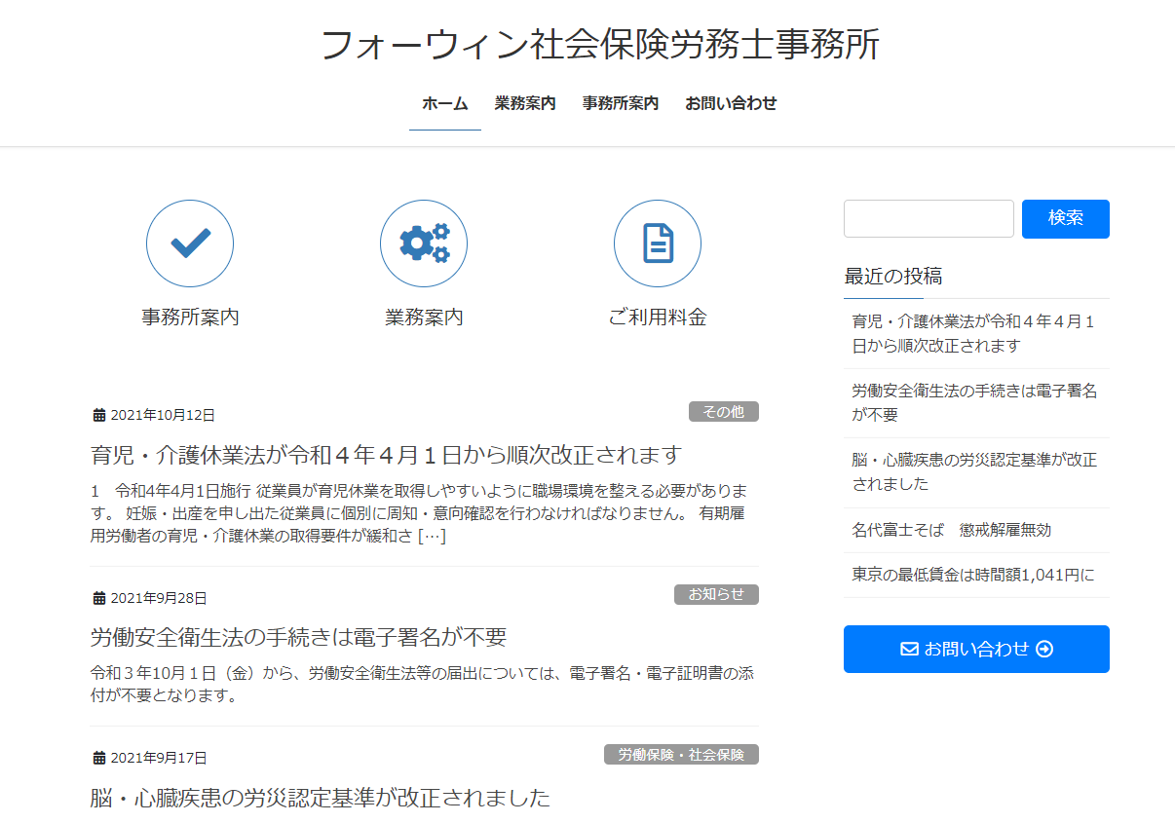The width and height of the screenshot is (1175, 823).
Task: Select the お知らせ category tag
Action: (716, 594)
